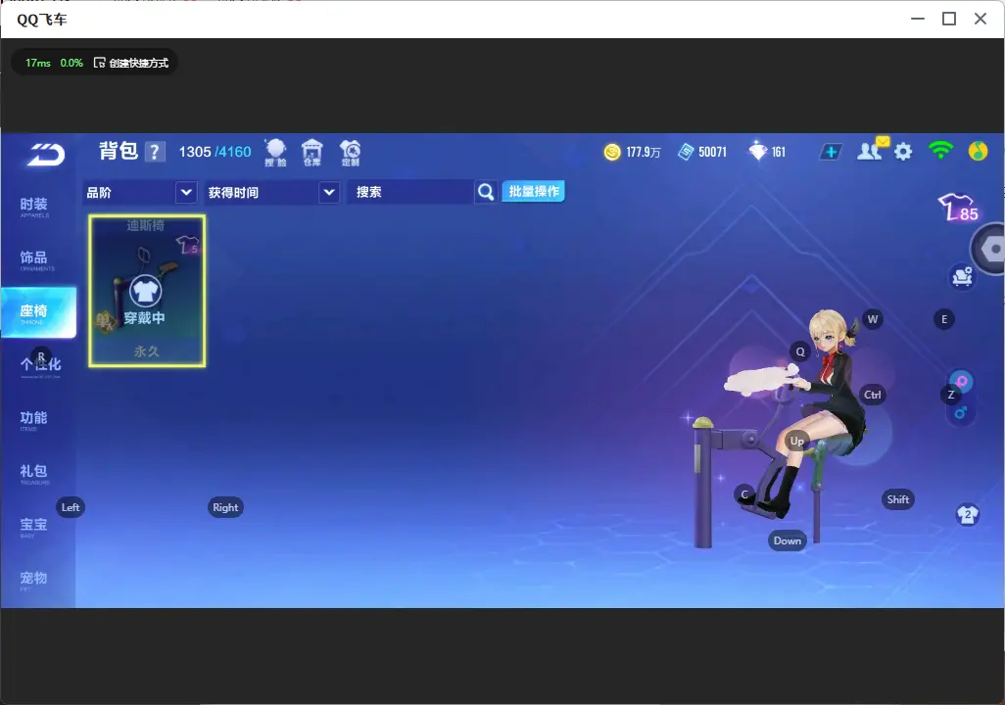Open the 宠物 pet tab

34,580
